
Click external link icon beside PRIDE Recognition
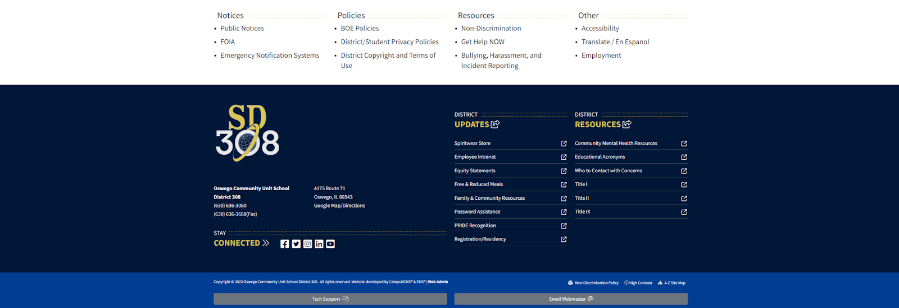tap(564, 226)
